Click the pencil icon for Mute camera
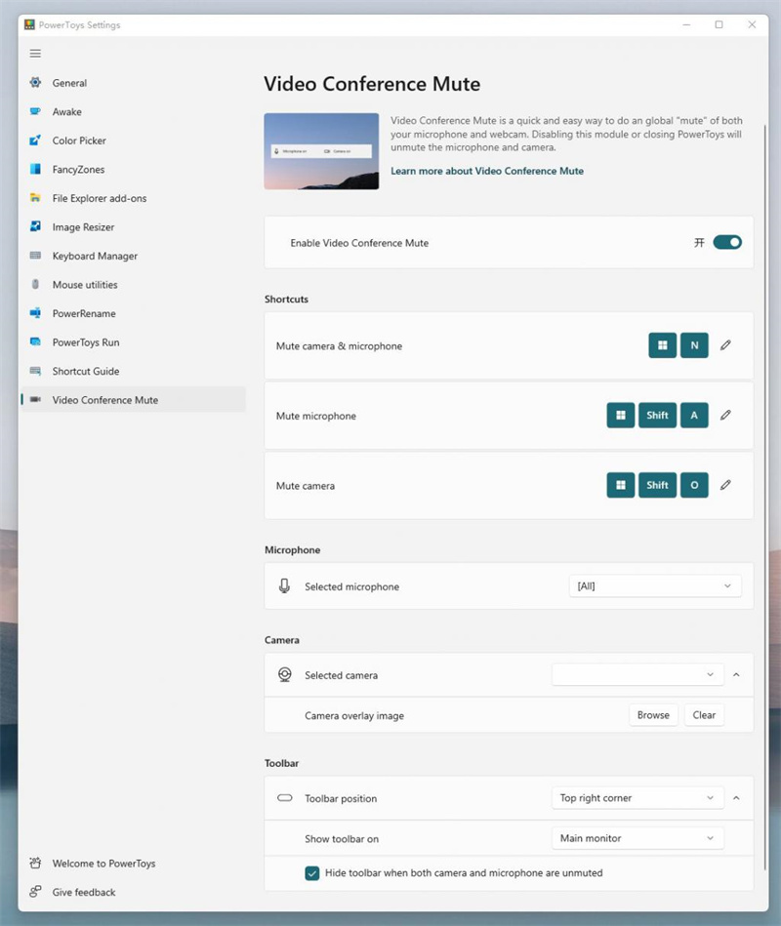Viewport: 781px width, 926px height. pos(725,485)
